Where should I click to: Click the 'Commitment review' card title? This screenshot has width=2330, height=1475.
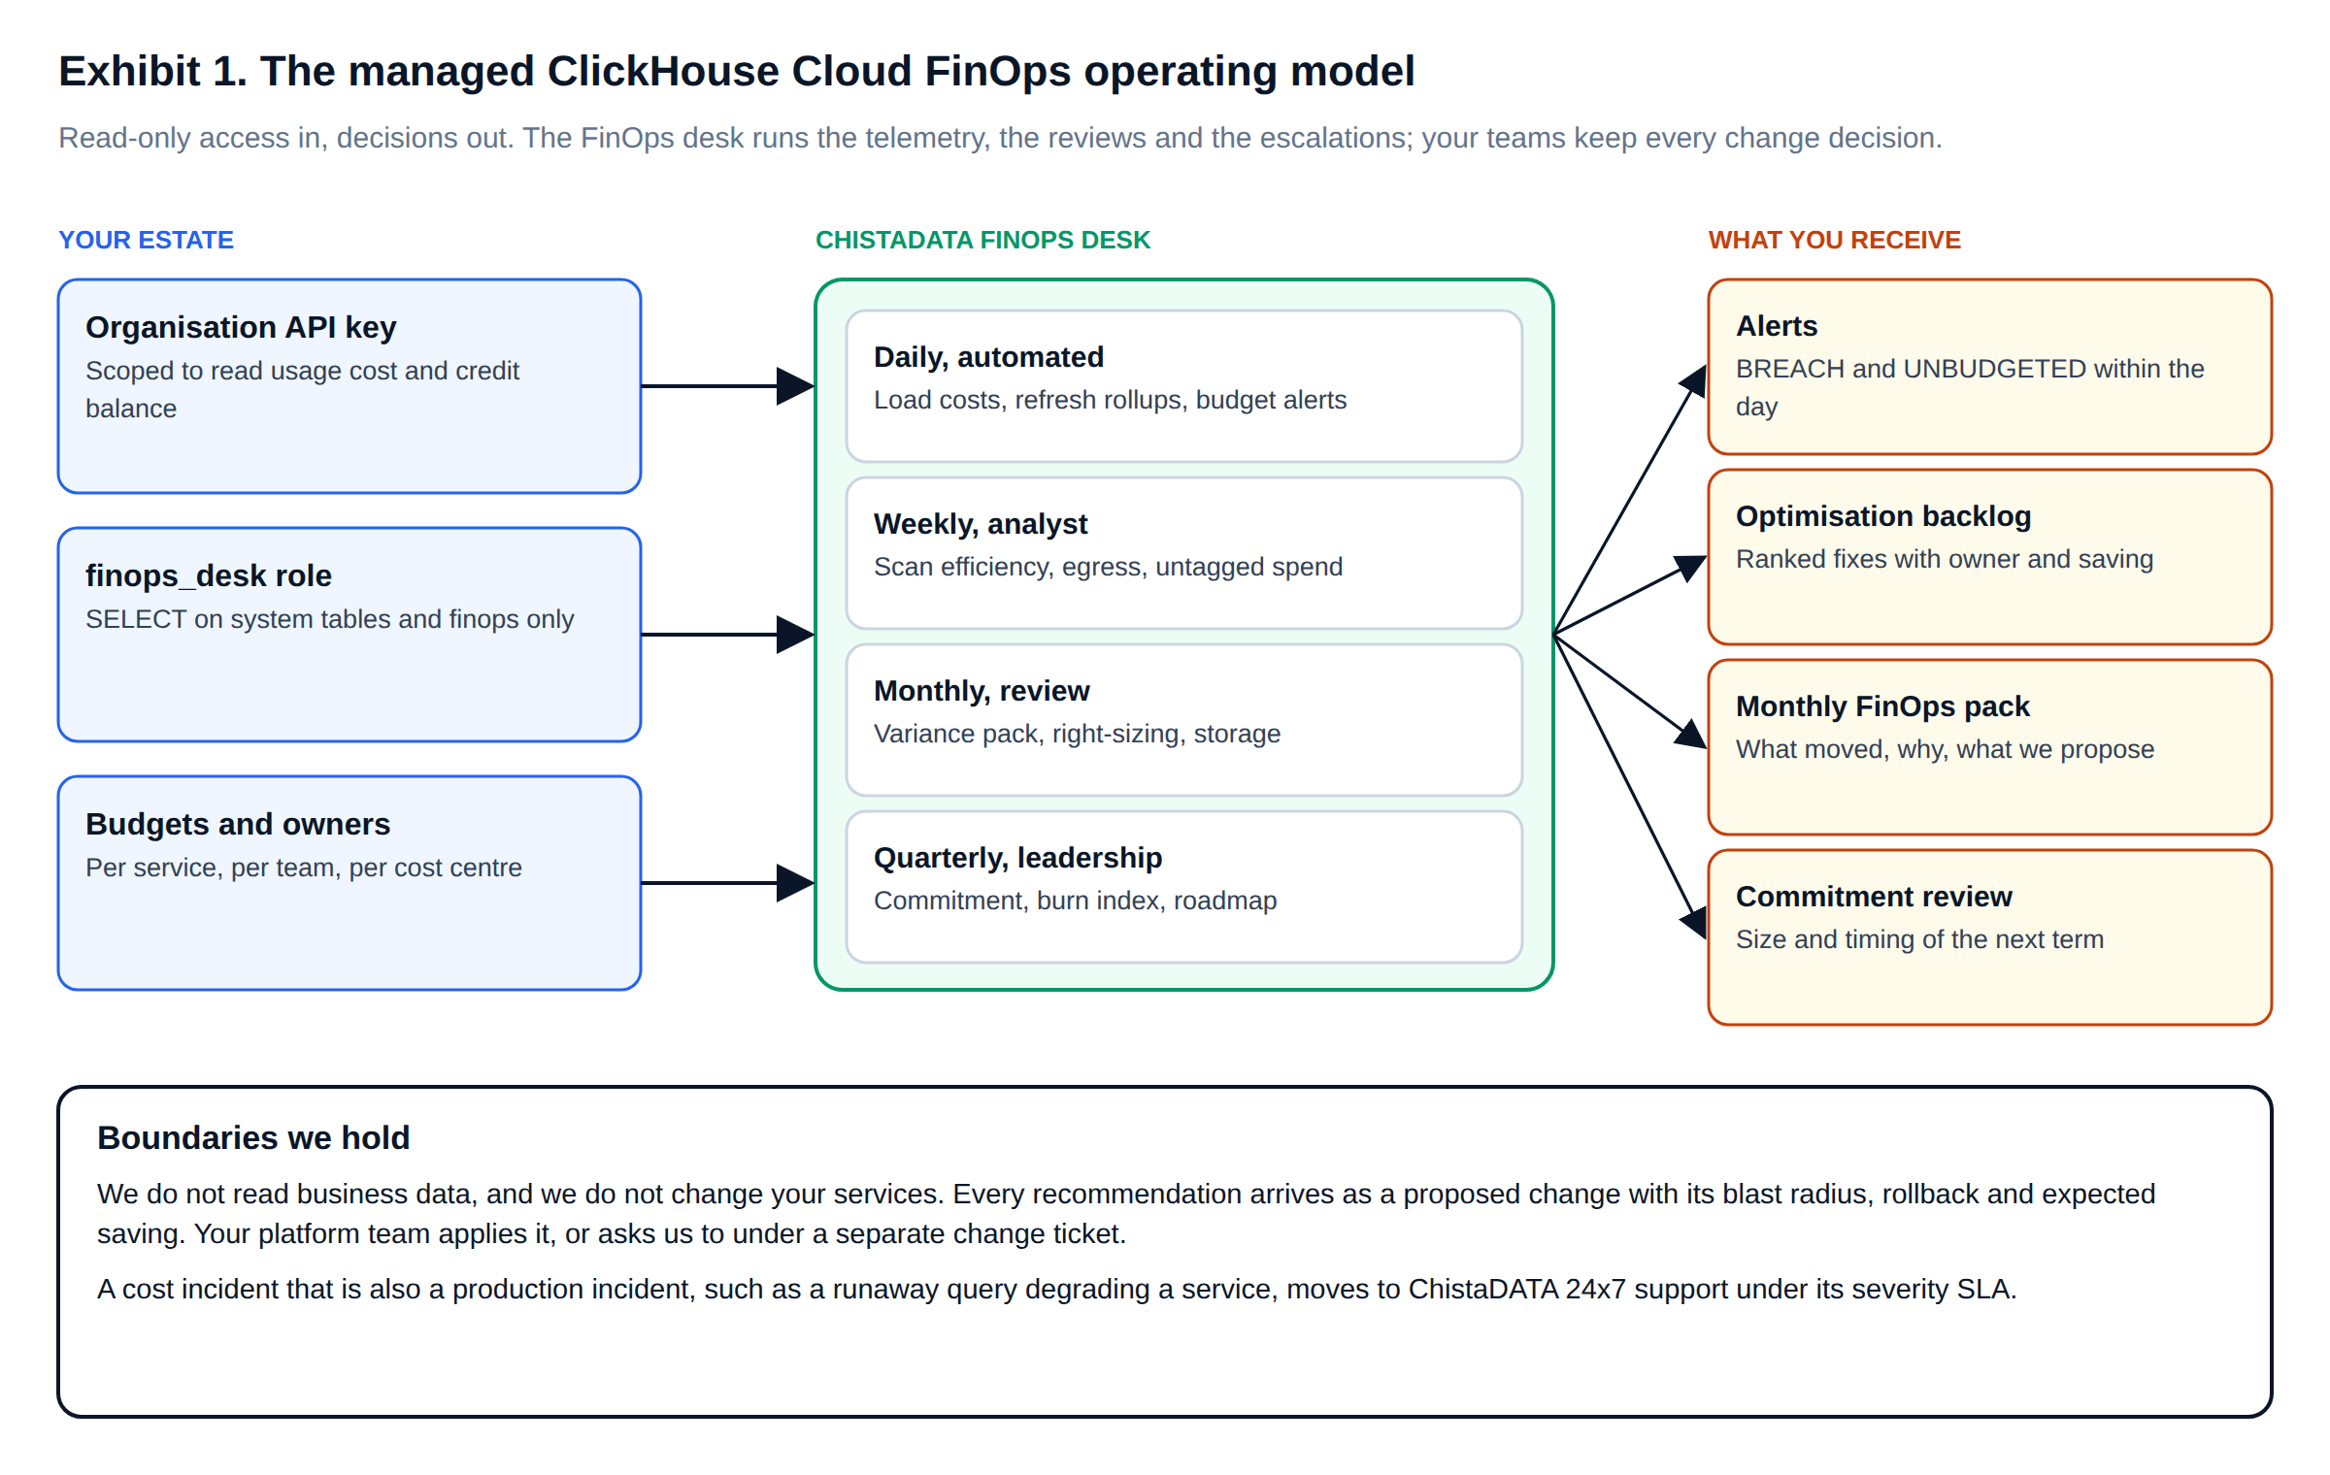1874,897
